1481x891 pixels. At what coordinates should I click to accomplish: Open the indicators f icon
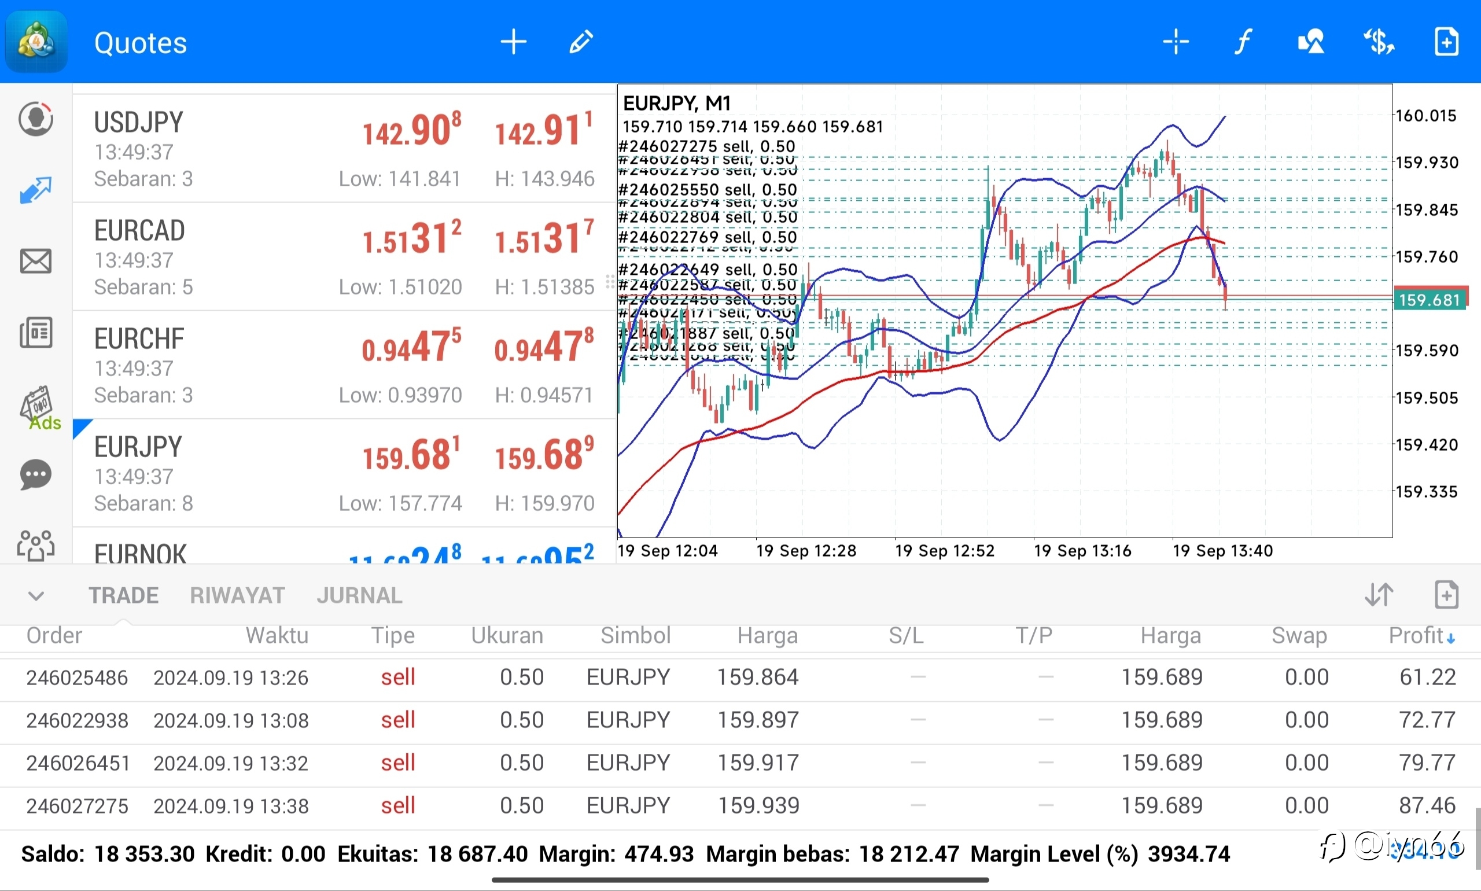[1243, 42]
